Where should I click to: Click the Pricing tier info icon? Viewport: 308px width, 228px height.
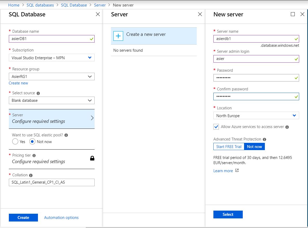[x=34, y=155]
